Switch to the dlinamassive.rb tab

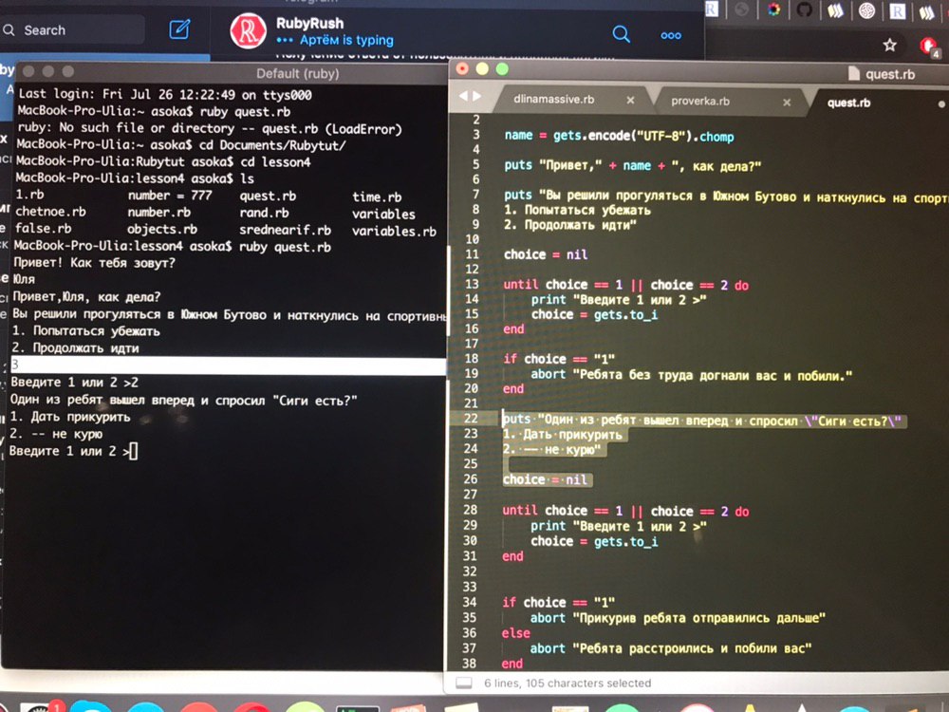click(x=554, y=100)
